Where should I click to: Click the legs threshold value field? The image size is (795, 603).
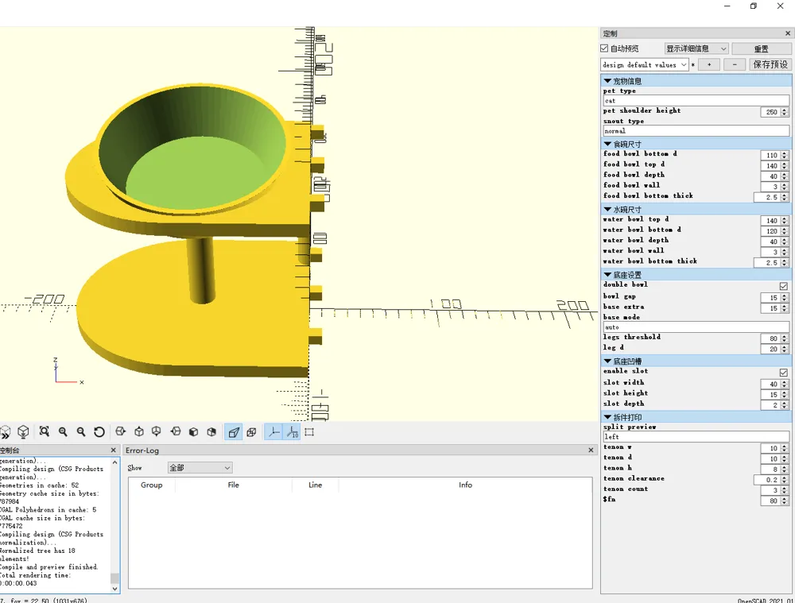pos(770,338)
